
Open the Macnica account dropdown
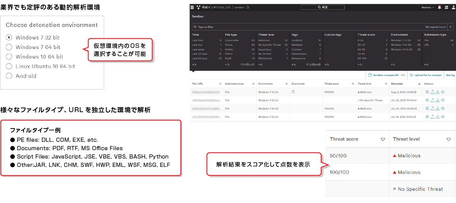click(x=428, y=7)
